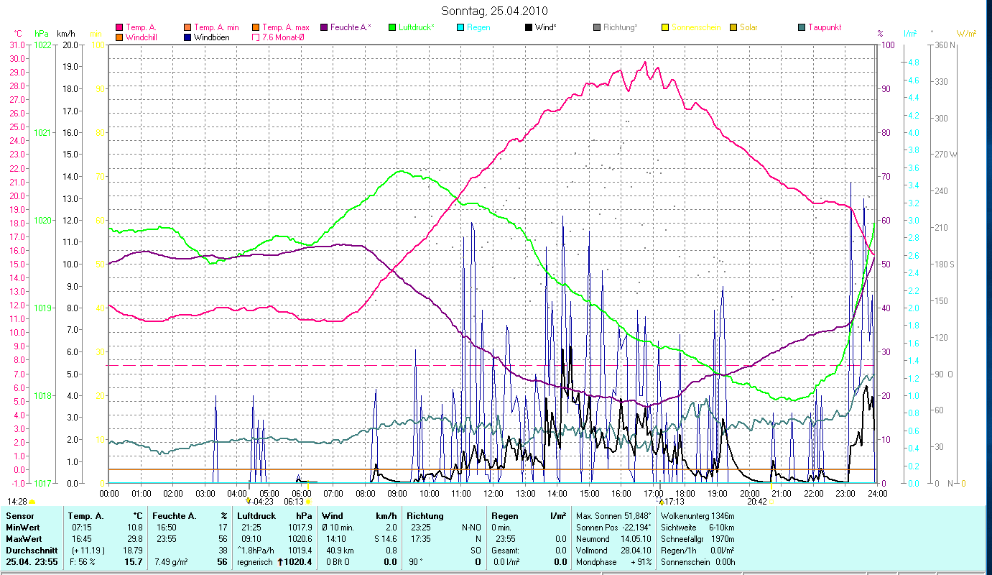Toggle the black Wind legend box

coord(529,27)
